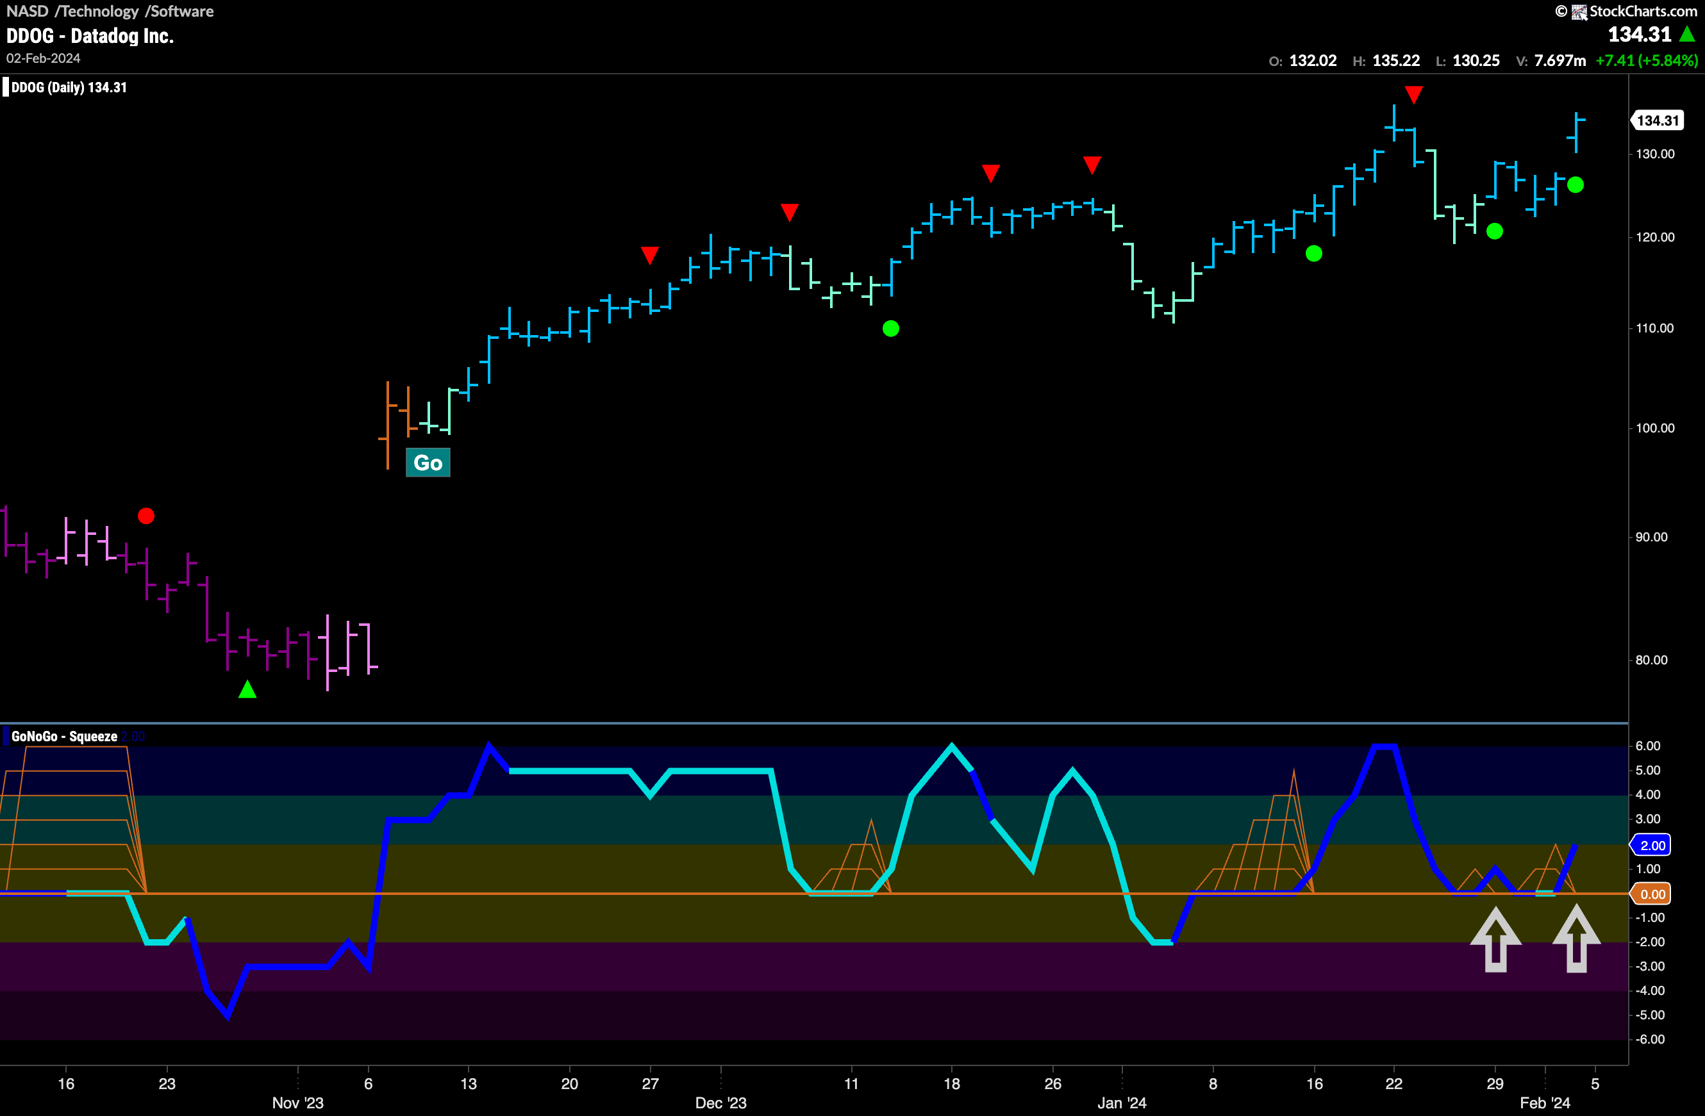Screen dimensions: 1705x1116
Task: Click the red down-triangle near November 27
Action: 650,255
